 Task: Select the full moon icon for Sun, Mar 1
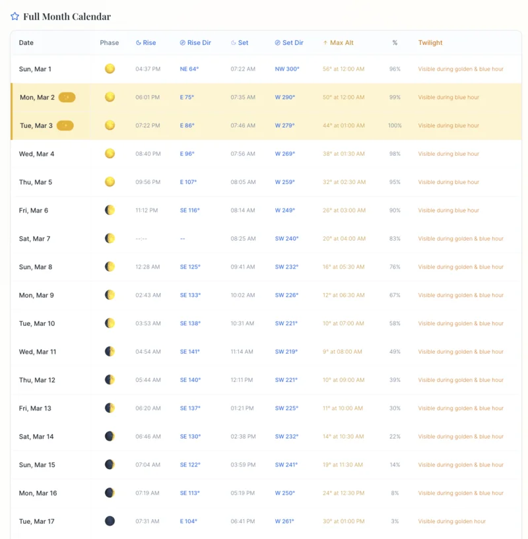pos(110,69)
